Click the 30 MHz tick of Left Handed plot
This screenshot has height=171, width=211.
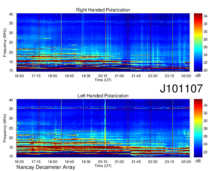pyautogui.click(x=11, y=118)
